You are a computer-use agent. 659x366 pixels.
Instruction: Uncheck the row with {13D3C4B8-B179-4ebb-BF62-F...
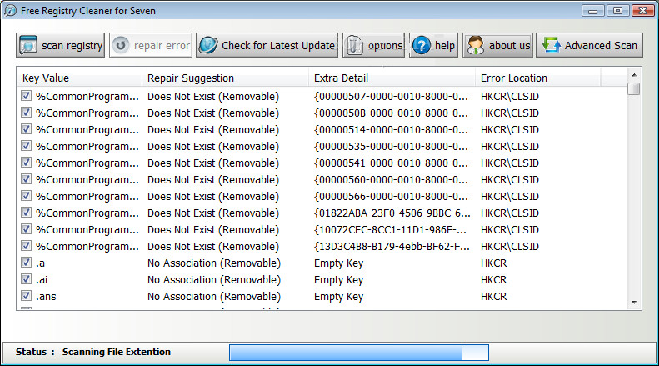[26, 246]
